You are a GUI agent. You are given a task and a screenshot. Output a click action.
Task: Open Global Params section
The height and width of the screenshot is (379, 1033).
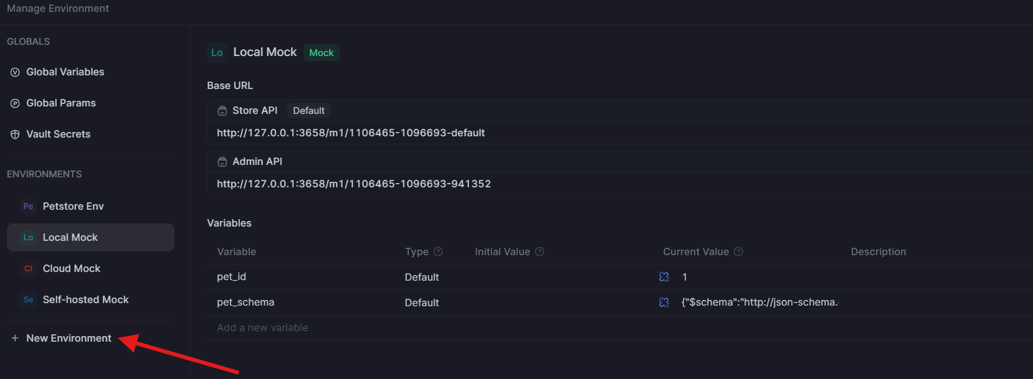click(61, 103)
